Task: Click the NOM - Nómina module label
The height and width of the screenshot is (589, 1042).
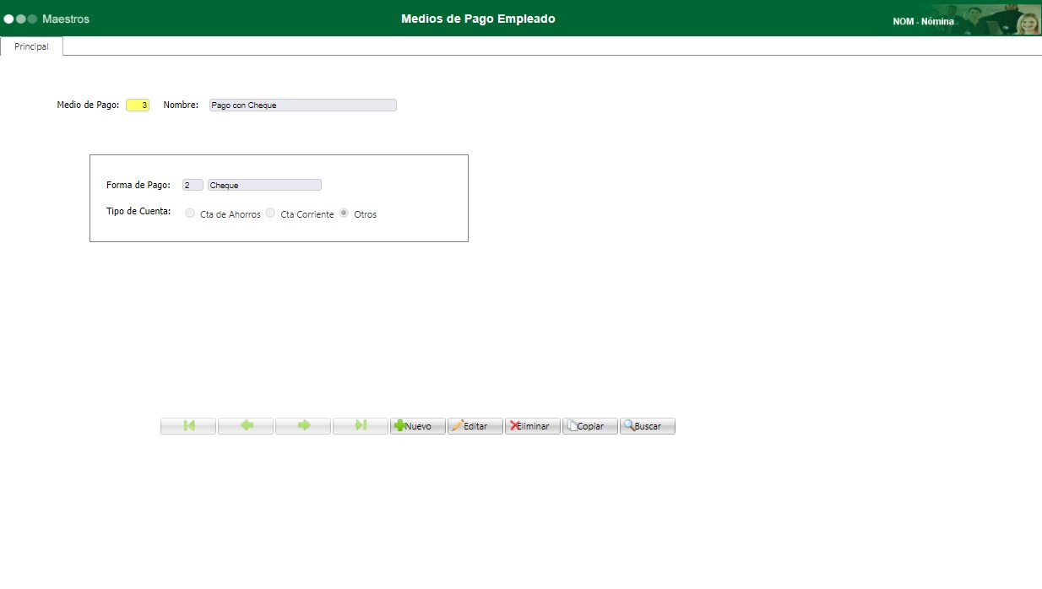Action: tap(924, 21)
